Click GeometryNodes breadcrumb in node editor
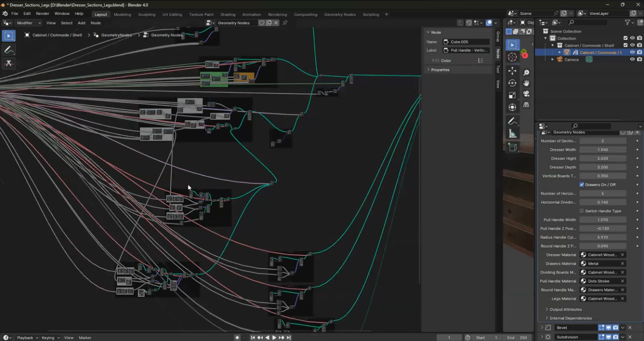 [x=116, y=35]
